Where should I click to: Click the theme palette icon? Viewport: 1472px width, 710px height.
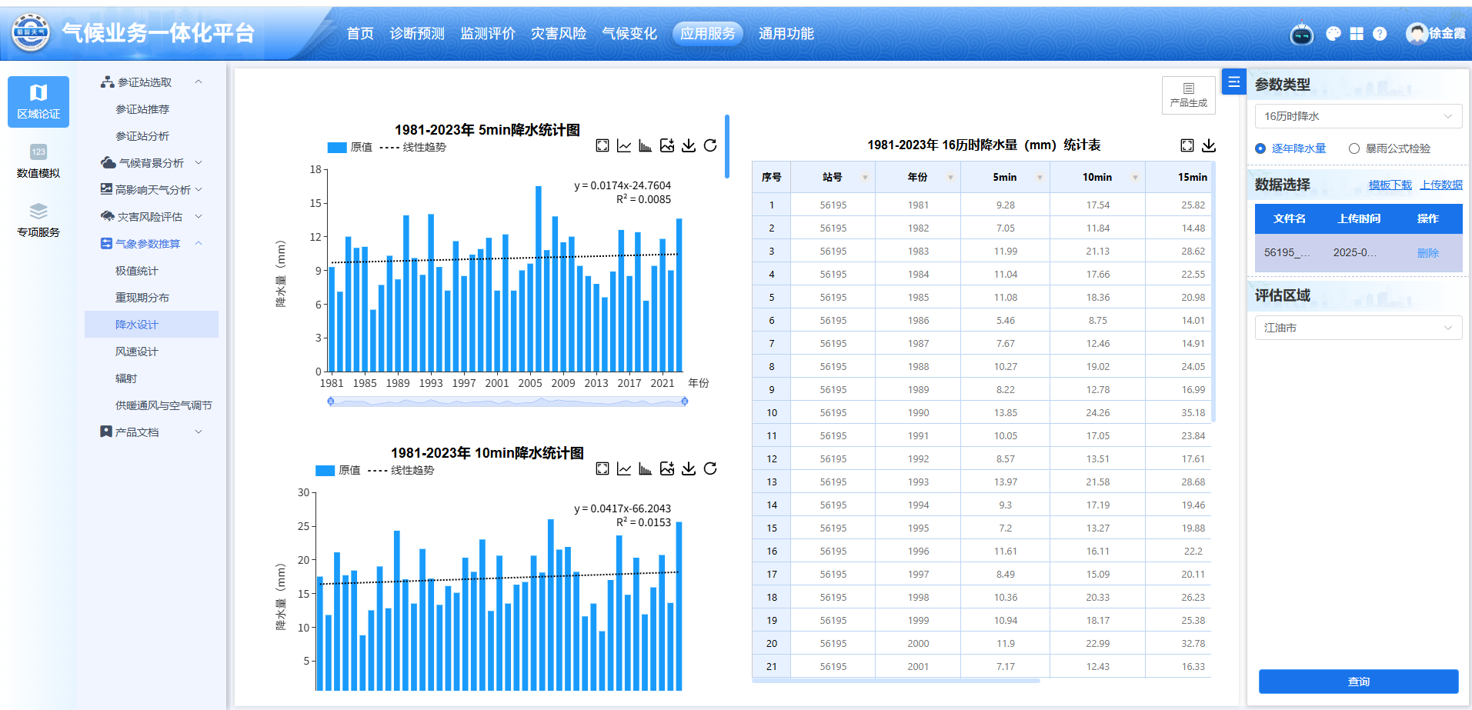pos(1333,34)
